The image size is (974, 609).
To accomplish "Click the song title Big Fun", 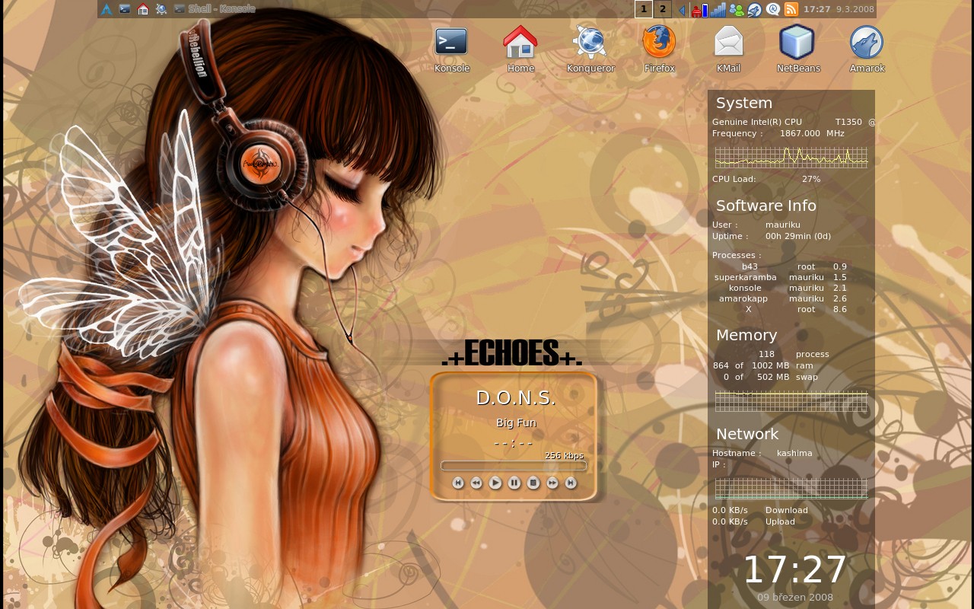I will 516,422.
